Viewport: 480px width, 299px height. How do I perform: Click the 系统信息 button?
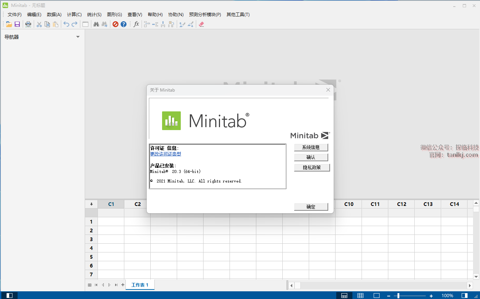(311, 147)
